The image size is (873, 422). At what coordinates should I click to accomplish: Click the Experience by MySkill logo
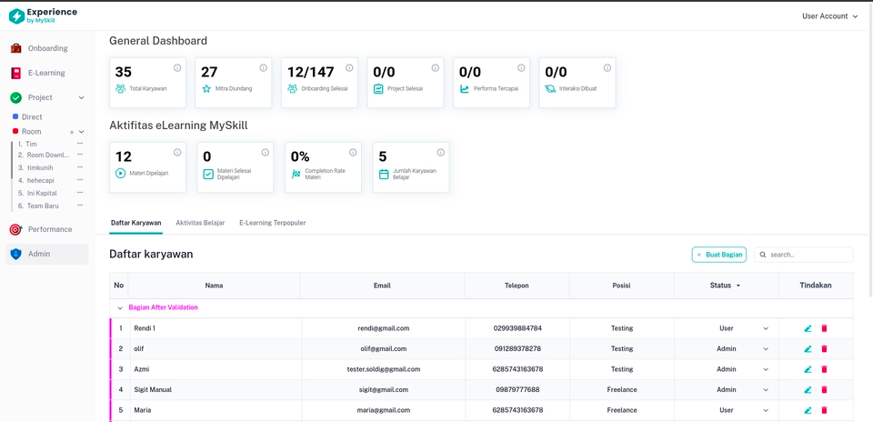click(x=43, y=15)
